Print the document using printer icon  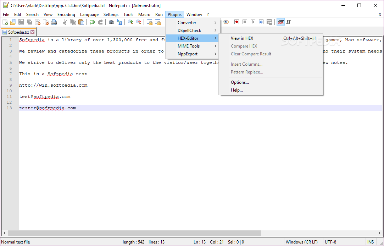54,22
